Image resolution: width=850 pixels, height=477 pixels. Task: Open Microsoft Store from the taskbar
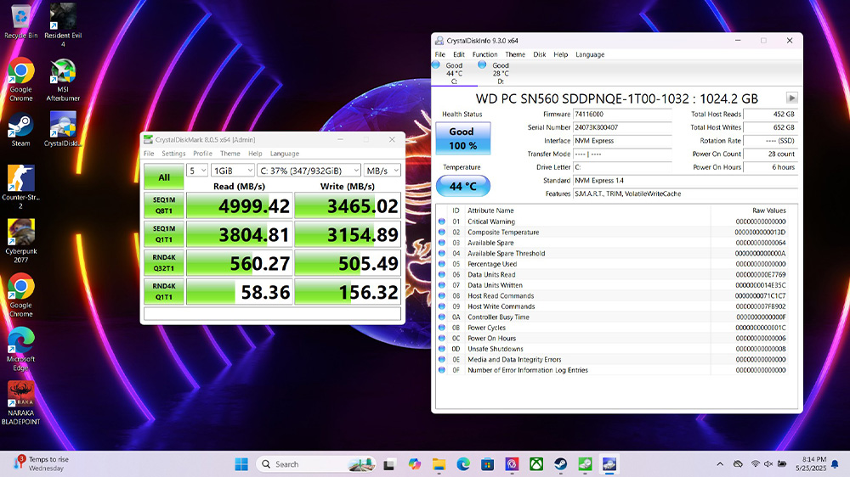click(487, 464)
